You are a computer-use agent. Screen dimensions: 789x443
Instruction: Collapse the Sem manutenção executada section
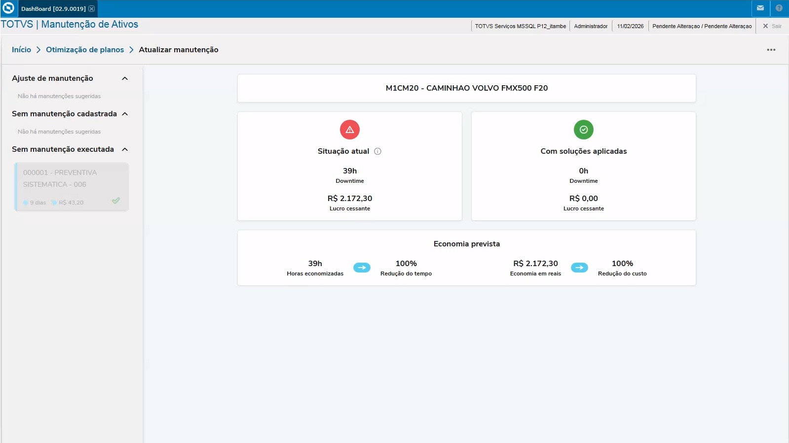[125, 149]
